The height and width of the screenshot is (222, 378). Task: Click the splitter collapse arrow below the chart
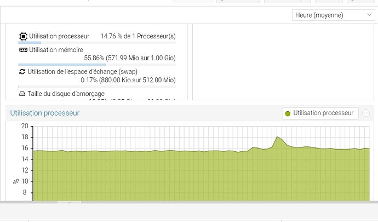pos(70,202)
